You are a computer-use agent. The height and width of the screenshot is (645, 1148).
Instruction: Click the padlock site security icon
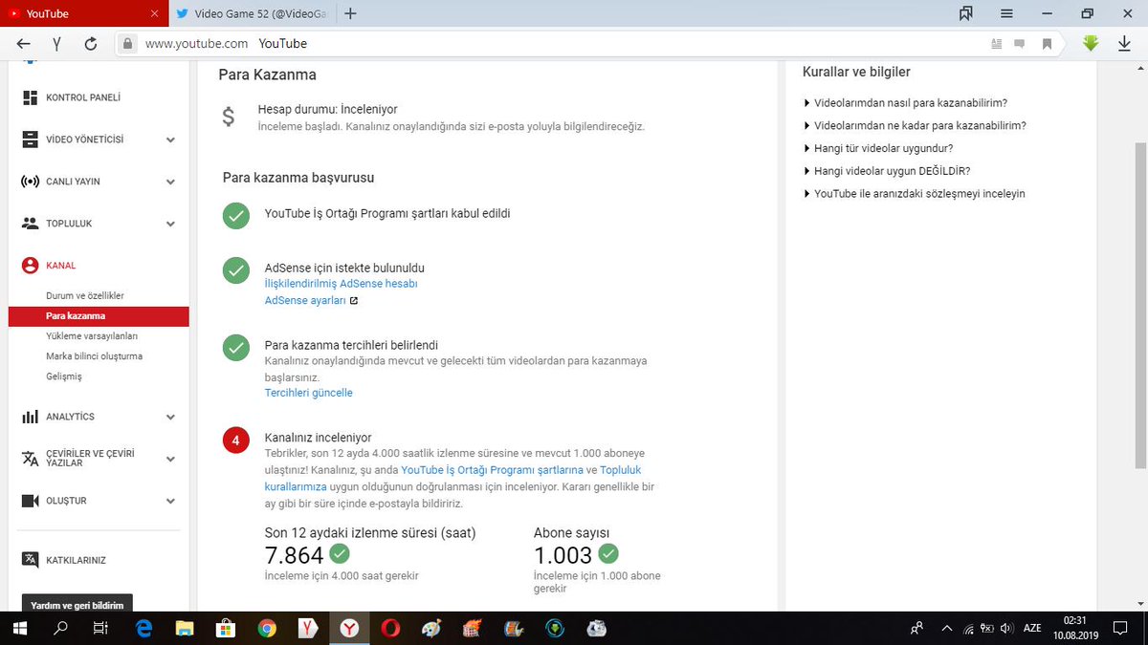click(x=128, y=43)
